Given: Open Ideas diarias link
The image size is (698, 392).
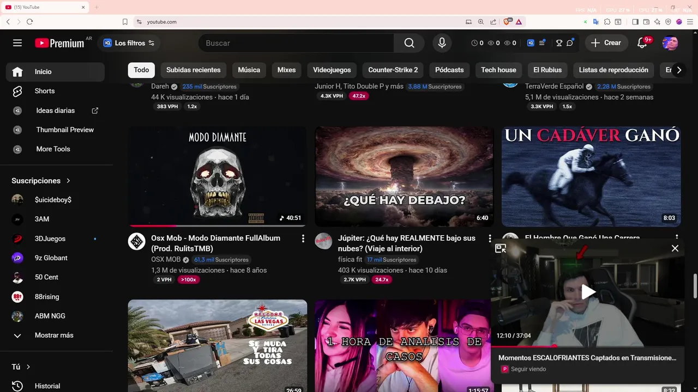Looking at the screenshot, I should tap(55, 111).
